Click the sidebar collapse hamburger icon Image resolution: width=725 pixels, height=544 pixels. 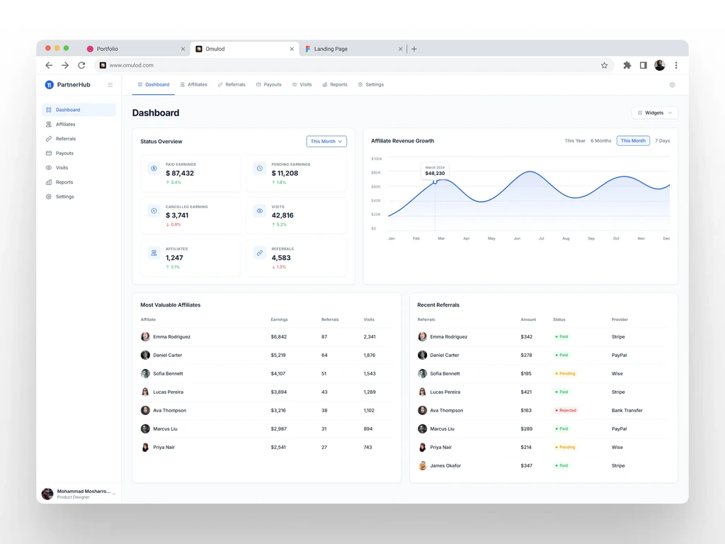coord(110,85)
